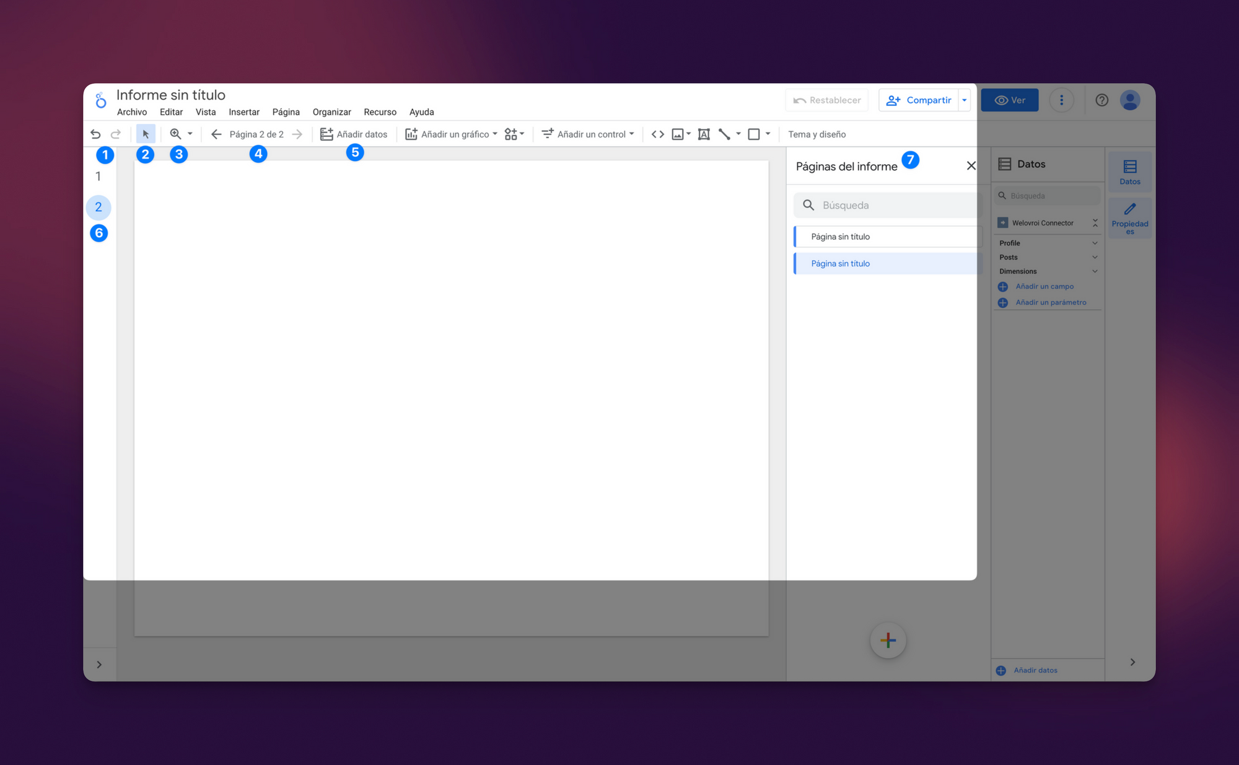
Task: Open the Página menu
Action: tap(286, 112)
